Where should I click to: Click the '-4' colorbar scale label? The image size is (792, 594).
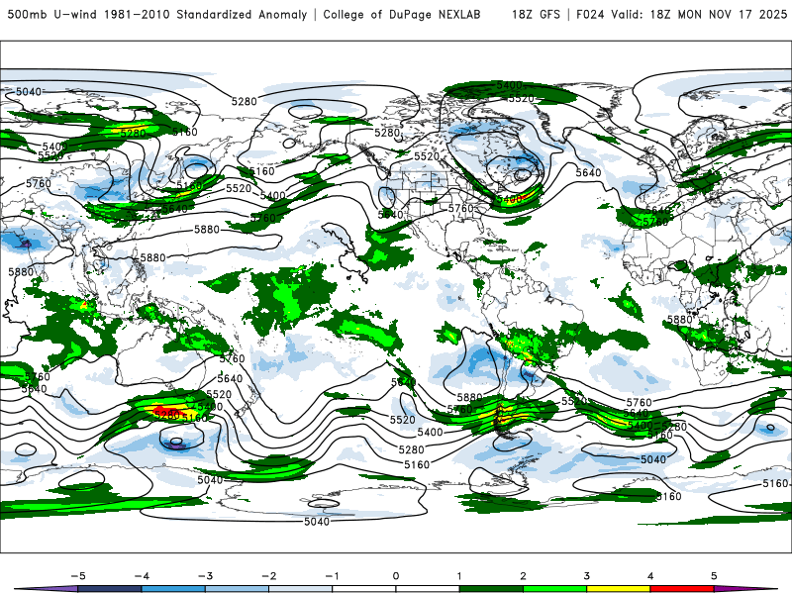click(x=142, y=576)
